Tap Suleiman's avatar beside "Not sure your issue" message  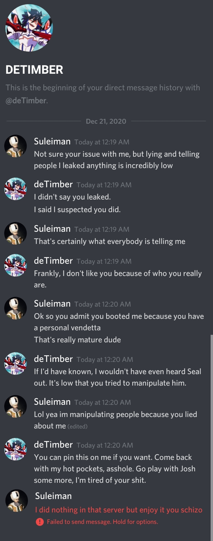pyautogui.click(x=16, y=146)
